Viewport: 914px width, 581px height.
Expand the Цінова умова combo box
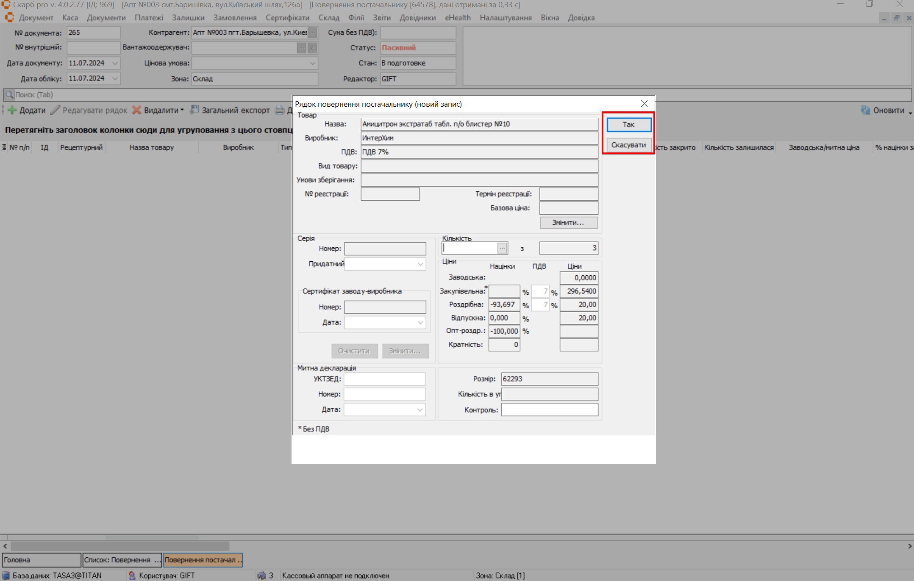click(312, 63)
